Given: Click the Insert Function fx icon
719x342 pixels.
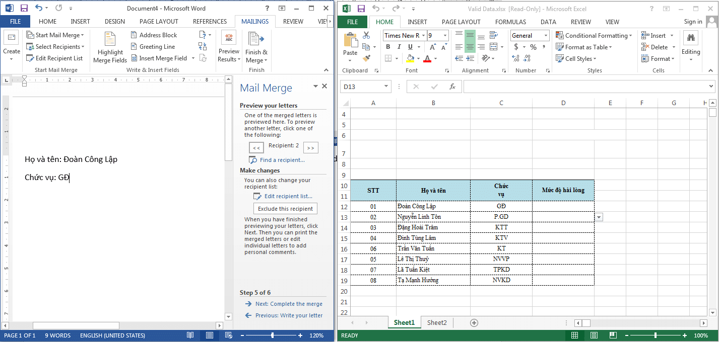Looking at the screenshot, I should coord(452,87).
